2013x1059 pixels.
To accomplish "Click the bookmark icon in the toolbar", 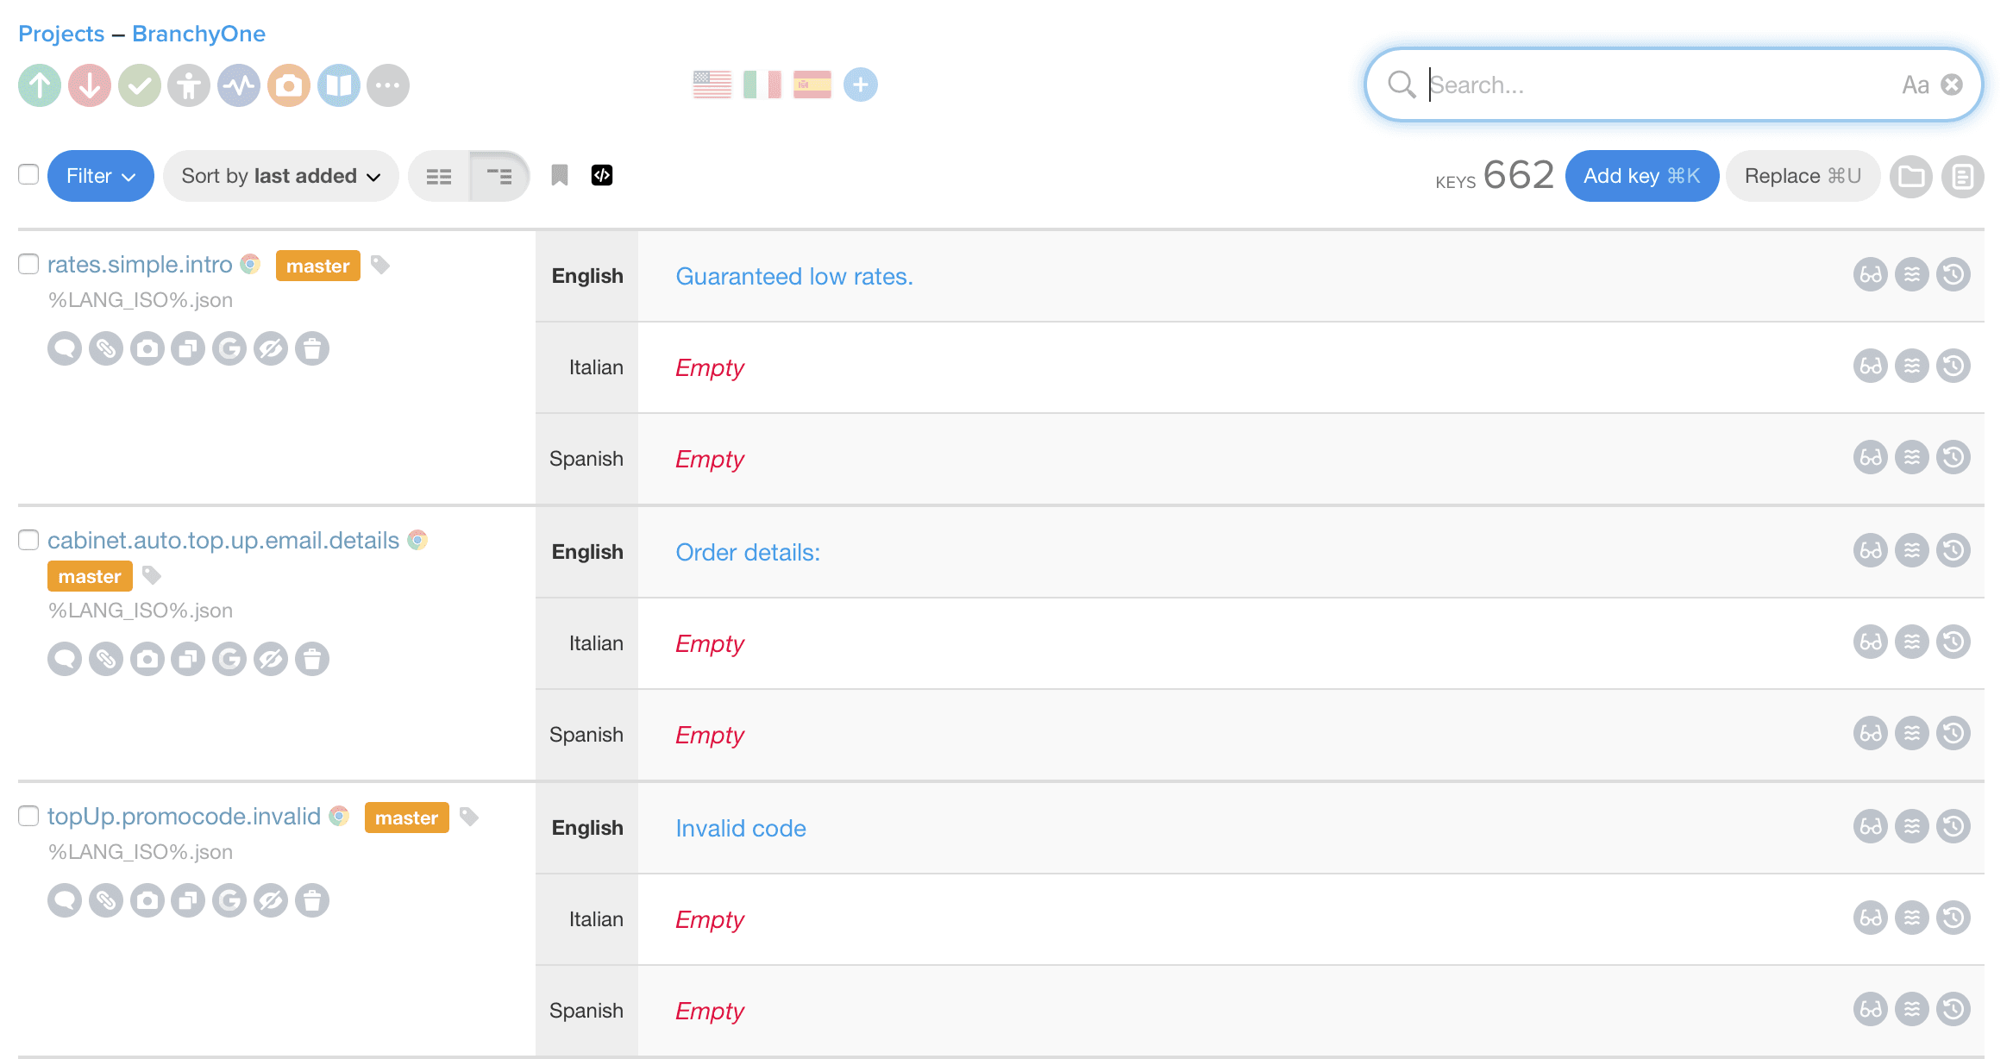I will pyautogui.click(x=560, y=175).
